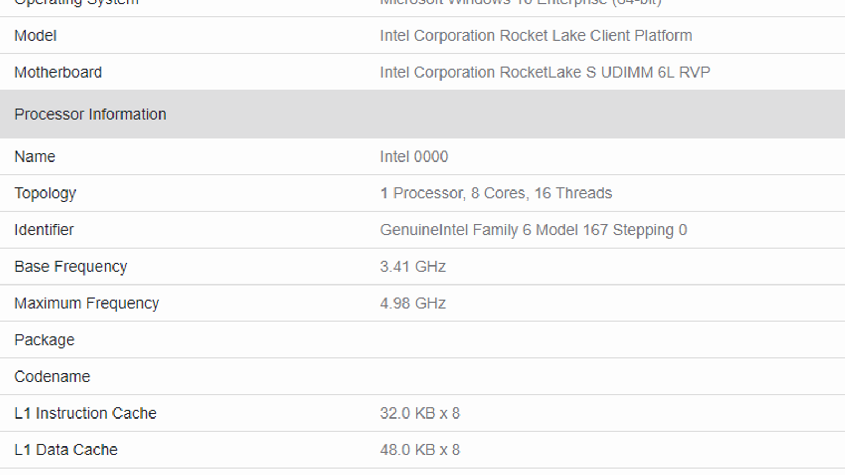The image size is (845, 475).
Task: Click the Codename row label
Action: point(52,376)
